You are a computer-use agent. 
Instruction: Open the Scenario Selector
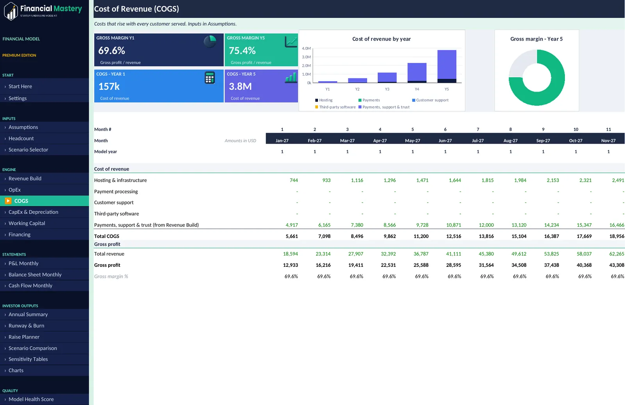[x=45, y=150]
